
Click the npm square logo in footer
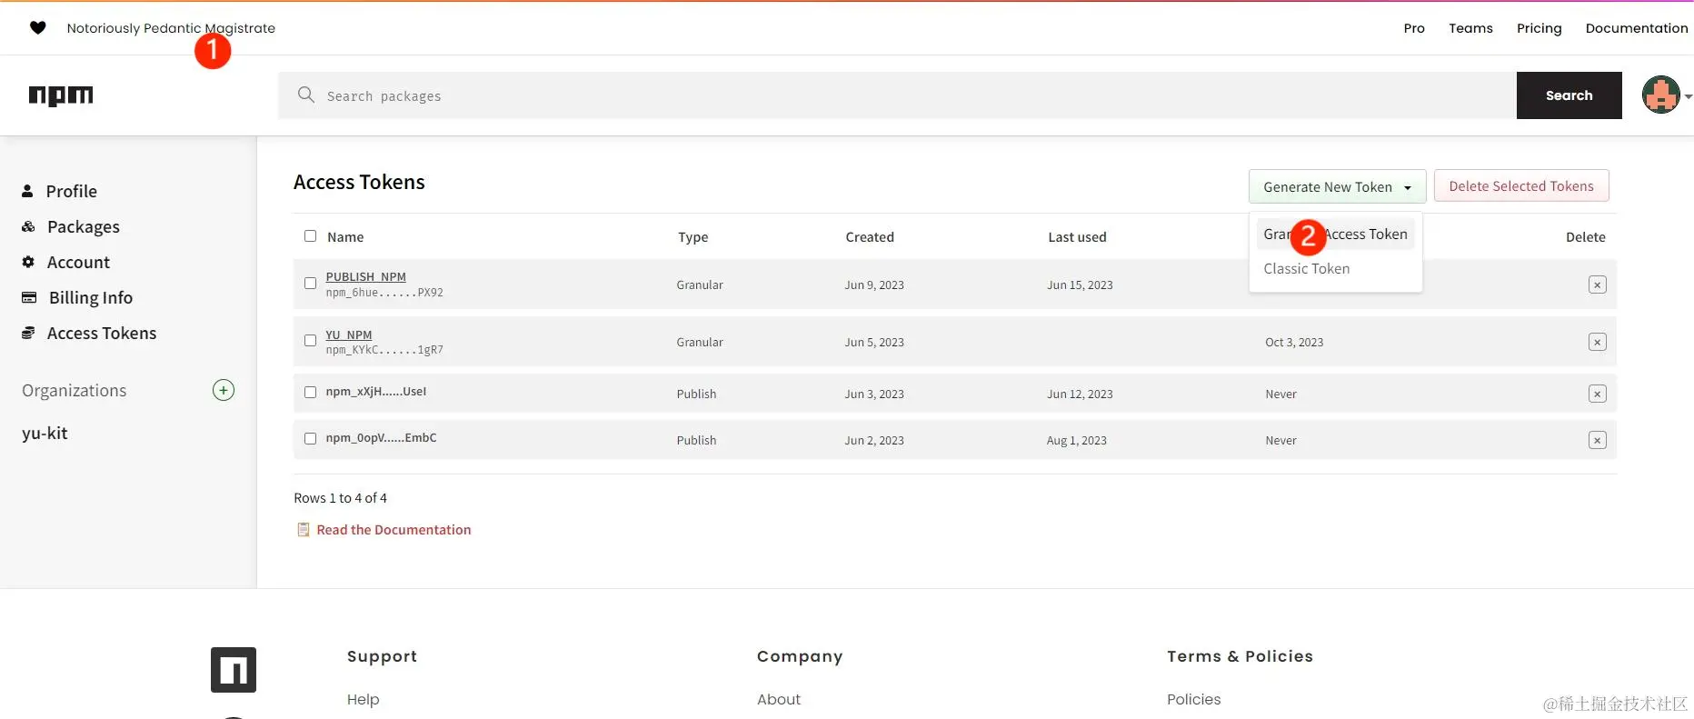[x=234, y=670]
